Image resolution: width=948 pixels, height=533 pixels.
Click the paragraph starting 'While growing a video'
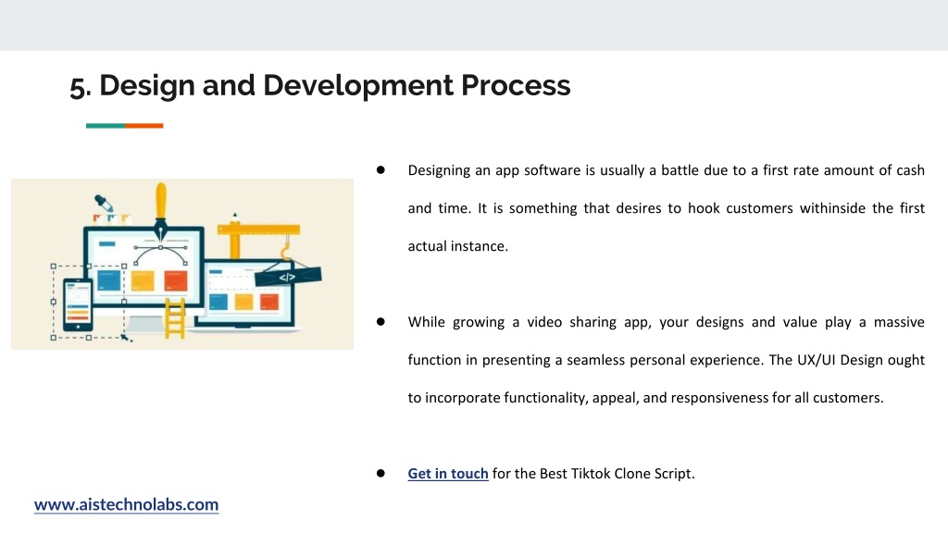point(667,360)
